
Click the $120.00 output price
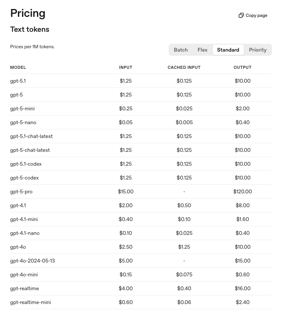coord(242,191)
